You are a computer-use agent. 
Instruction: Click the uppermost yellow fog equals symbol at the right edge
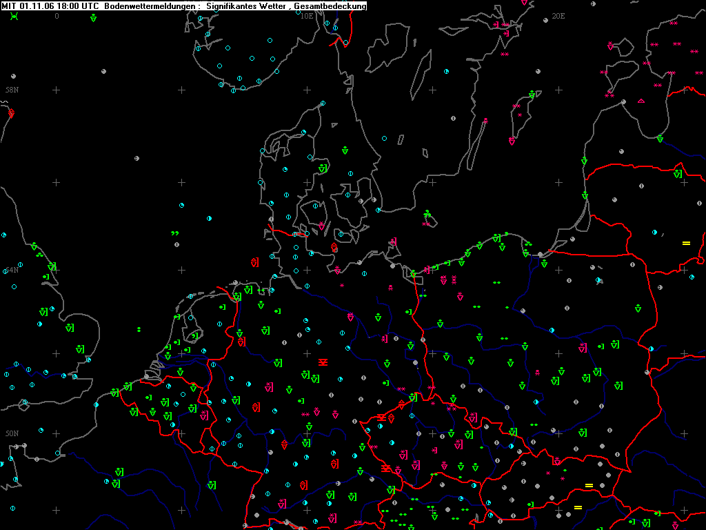(x=686, y=243)
